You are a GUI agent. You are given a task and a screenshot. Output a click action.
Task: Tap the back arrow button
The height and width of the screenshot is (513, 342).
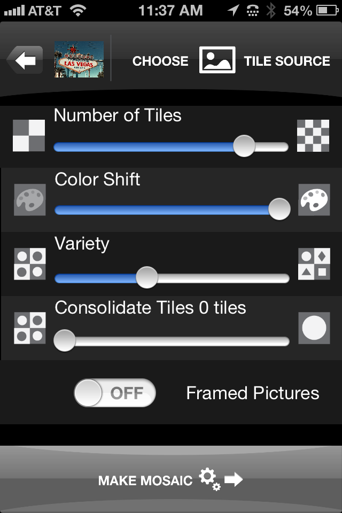[25, 60]
